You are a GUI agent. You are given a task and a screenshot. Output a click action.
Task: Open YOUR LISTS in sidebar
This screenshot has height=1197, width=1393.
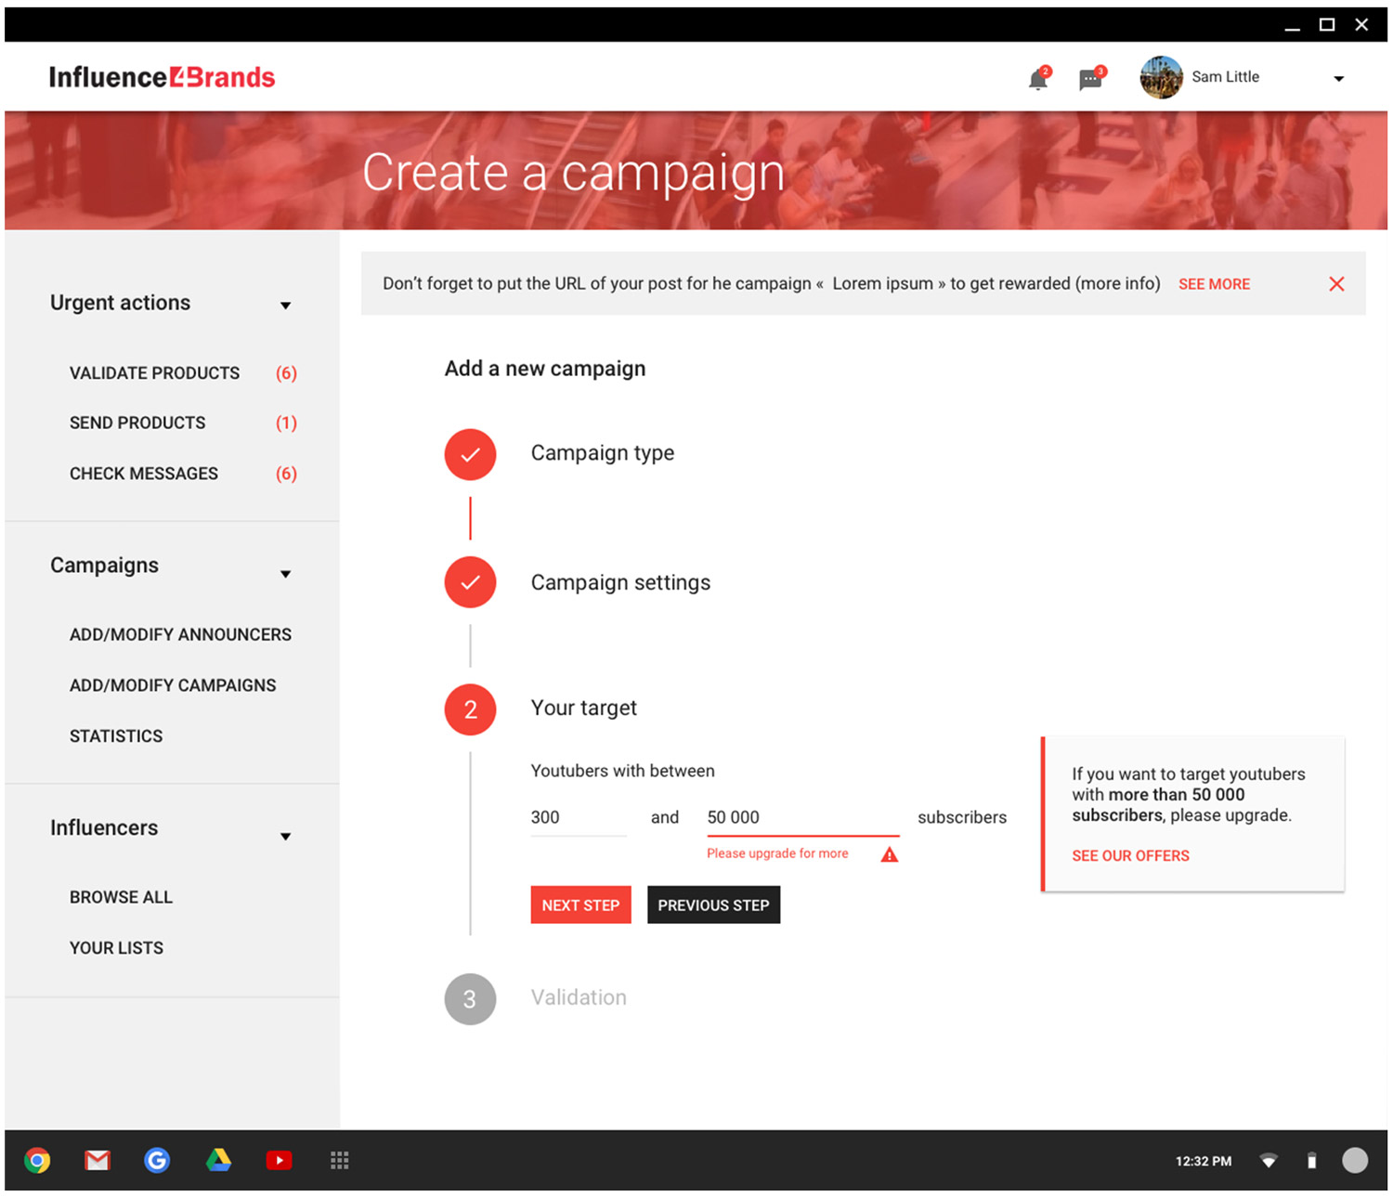pos(116,948)
